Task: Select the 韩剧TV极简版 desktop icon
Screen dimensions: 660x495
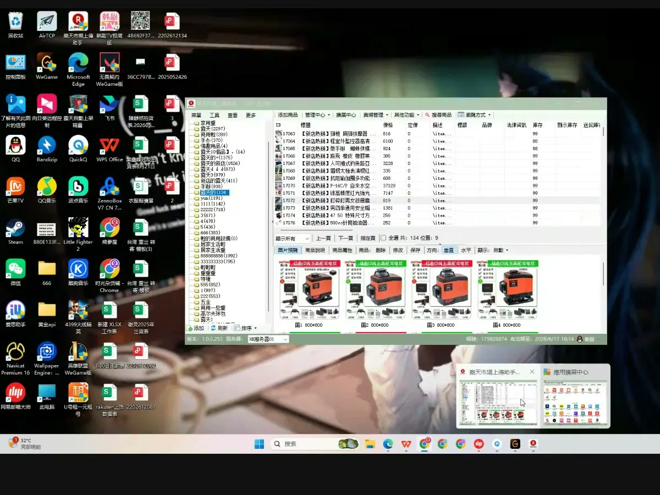Action: coord(109,29)
